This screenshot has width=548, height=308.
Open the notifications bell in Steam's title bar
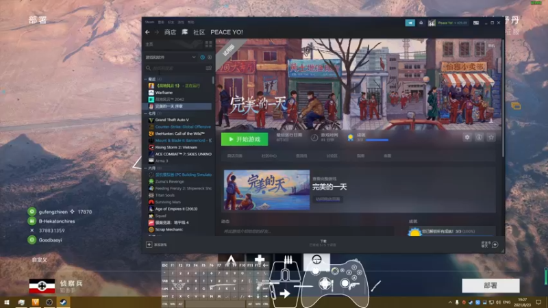tap(421, 23)
